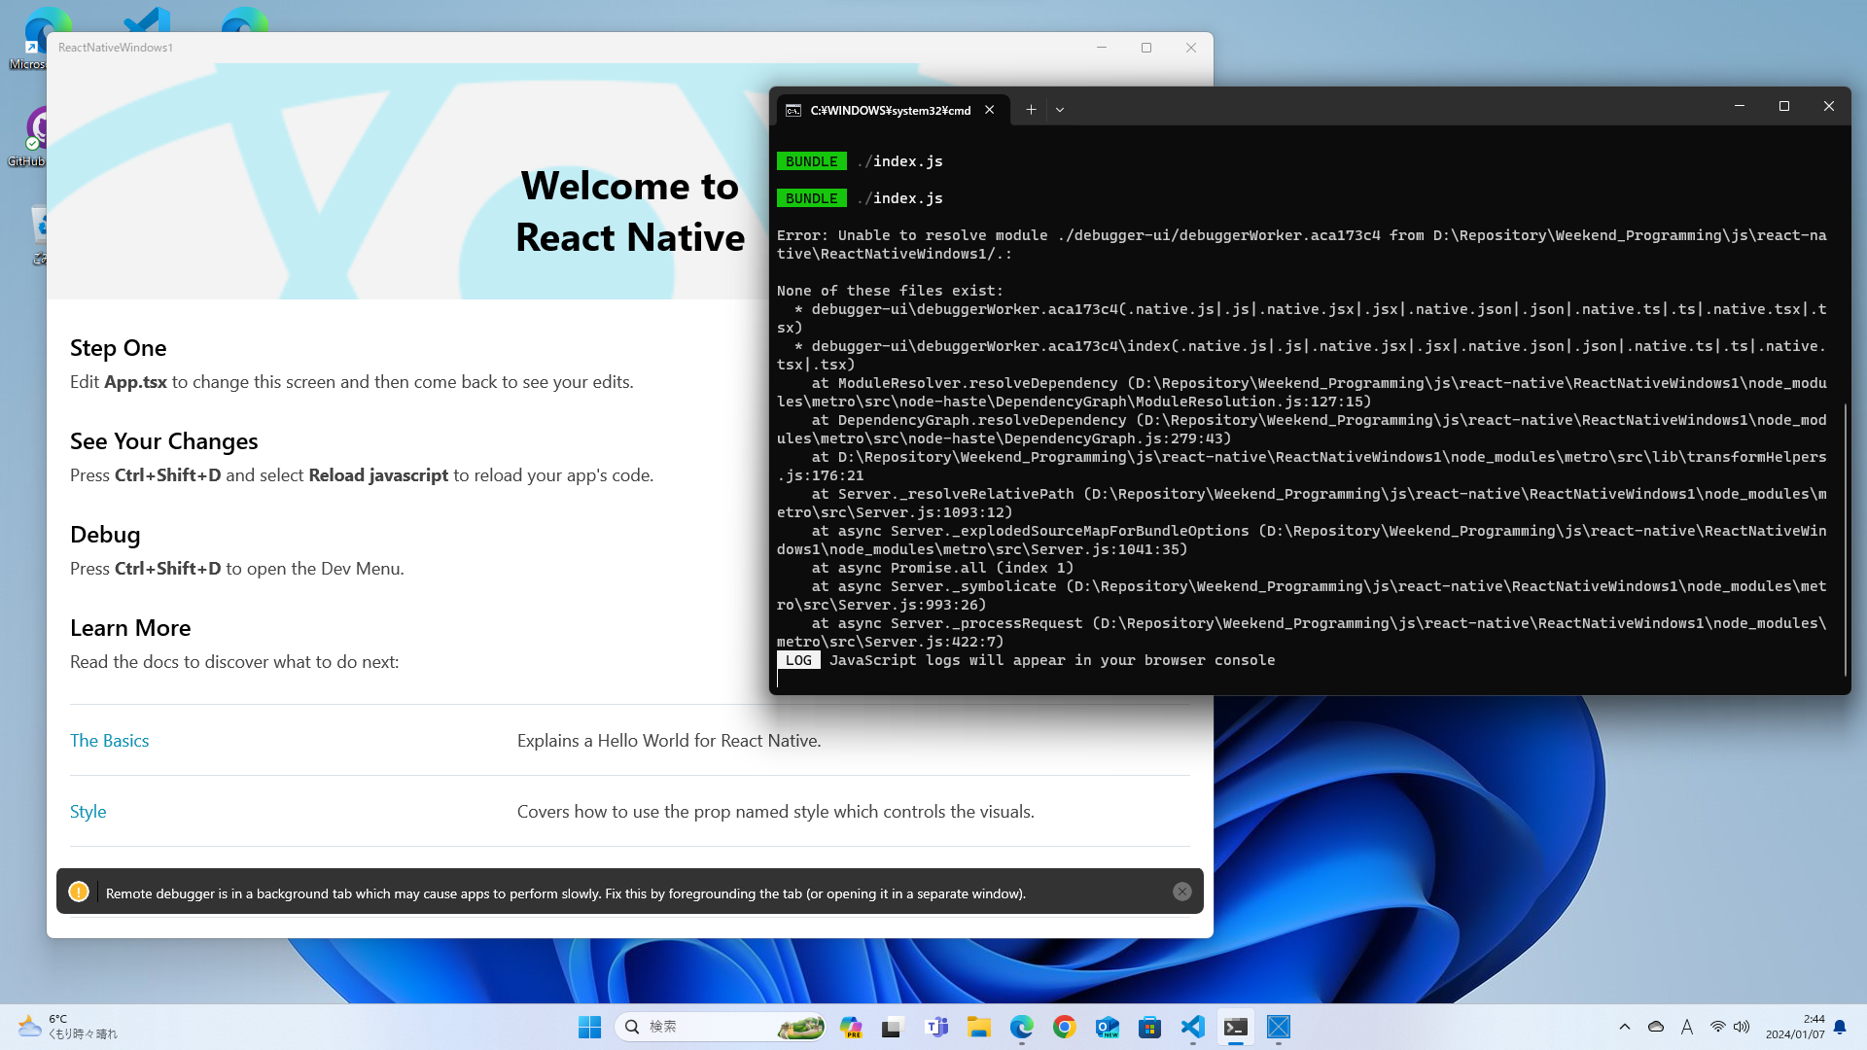Open Copilot preview from the taskbar
Image resolution: width=1867 pixels, height=1050 pixels.
point(851,1027)
